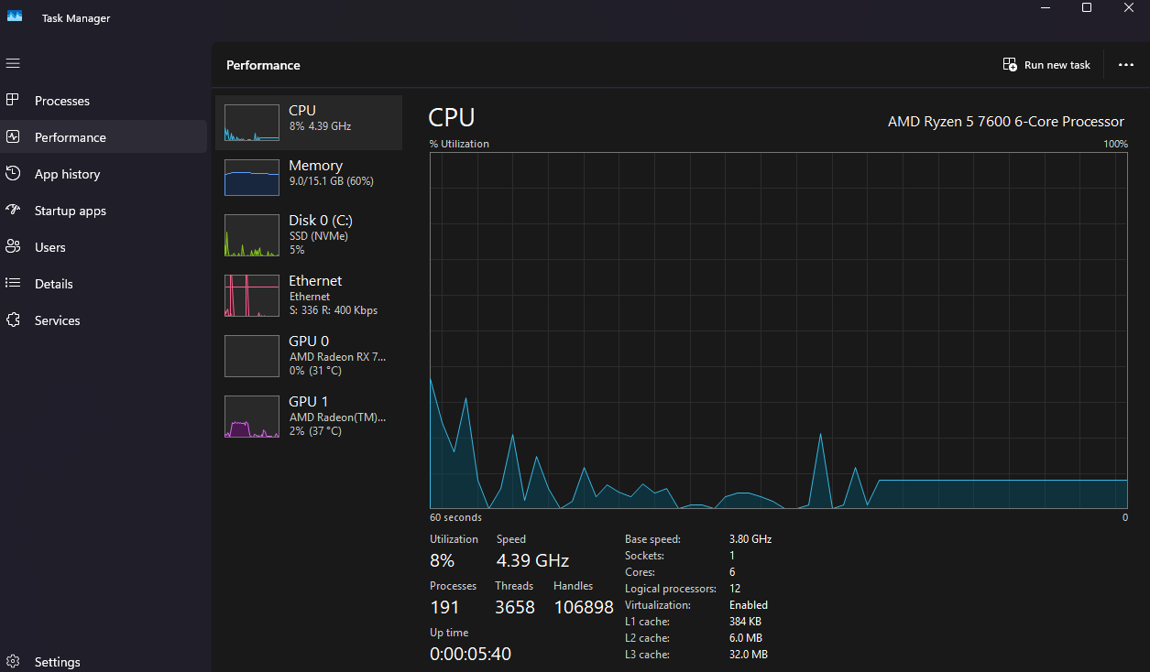Click the Run new task icon
Viewport: 1150px width, 672px height.
click(x=1010, y=65)
